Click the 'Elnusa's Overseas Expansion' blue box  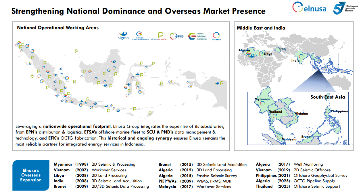pyautogui.click(x=31, y=175)
